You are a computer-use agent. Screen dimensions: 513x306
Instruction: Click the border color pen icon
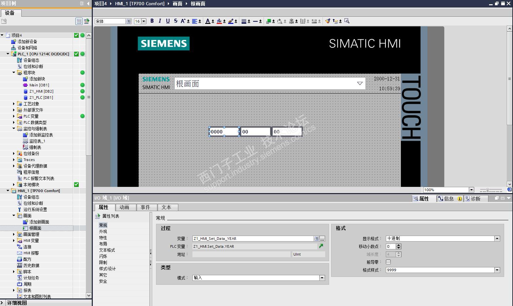(231, 21)
